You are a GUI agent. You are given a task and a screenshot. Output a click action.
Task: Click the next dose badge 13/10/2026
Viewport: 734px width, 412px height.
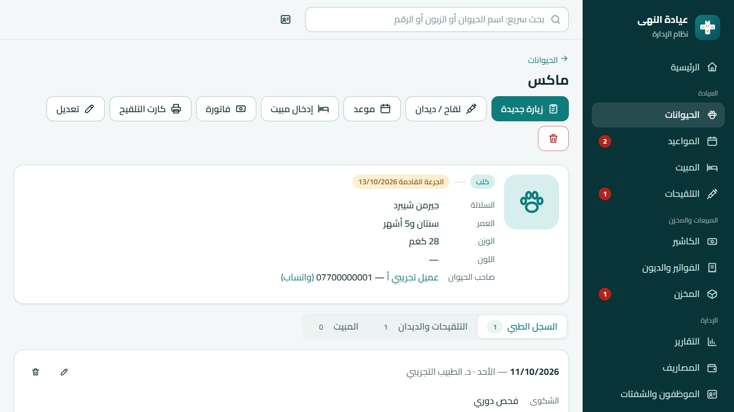point(401,182)
